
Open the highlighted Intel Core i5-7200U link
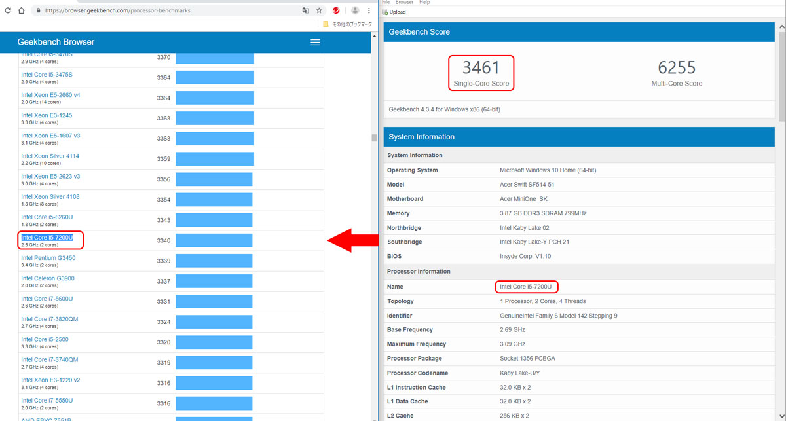click(x=47, y=237)
